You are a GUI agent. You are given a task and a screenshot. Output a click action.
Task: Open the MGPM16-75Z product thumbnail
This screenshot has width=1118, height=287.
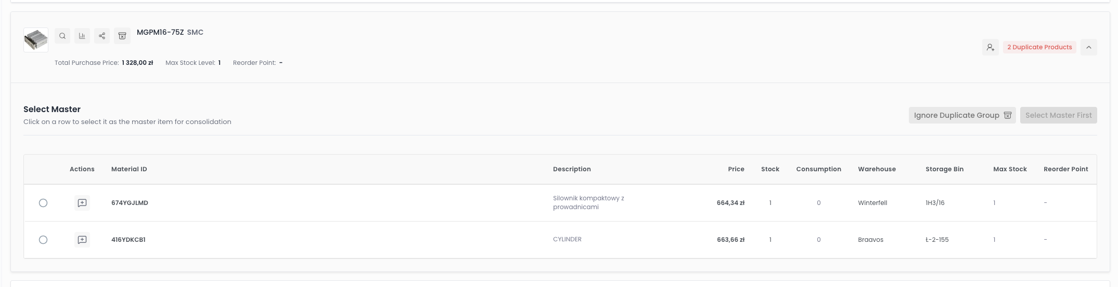click(x=36, y=40)
